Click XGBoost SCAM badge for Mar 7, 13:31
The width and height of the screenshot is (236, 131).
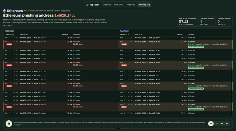9,65
